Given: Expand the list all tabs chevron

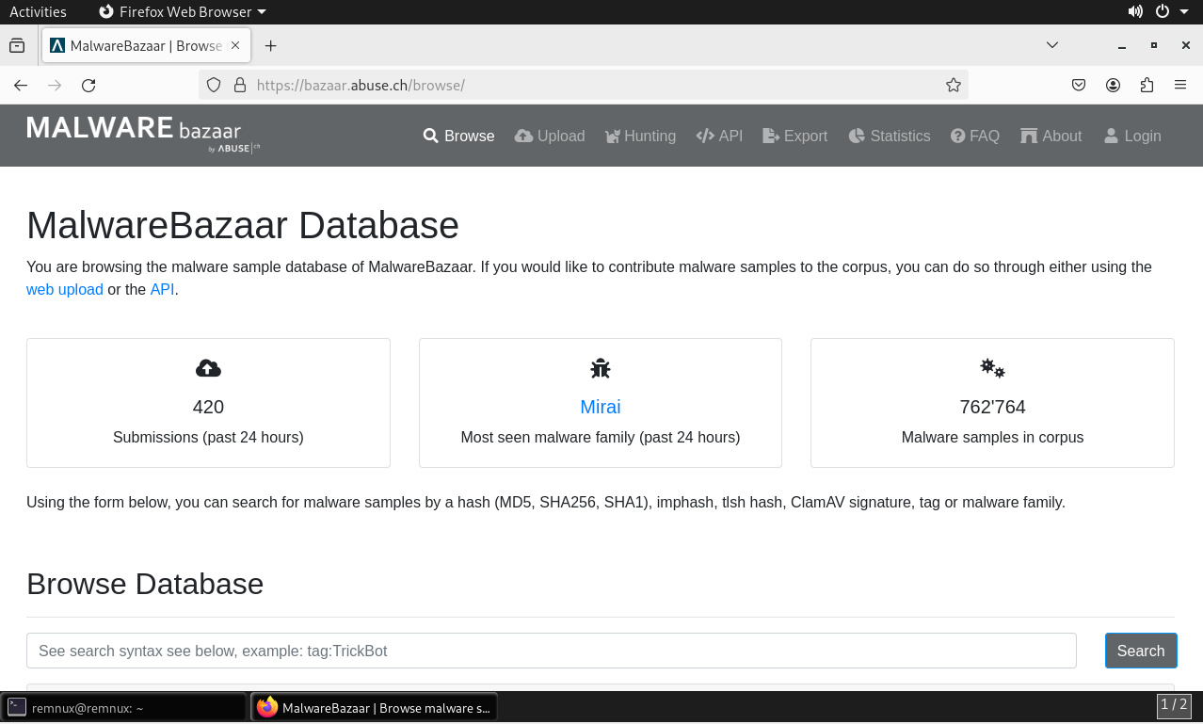Looking at the screenshot, I should (x=1052, y=45).
